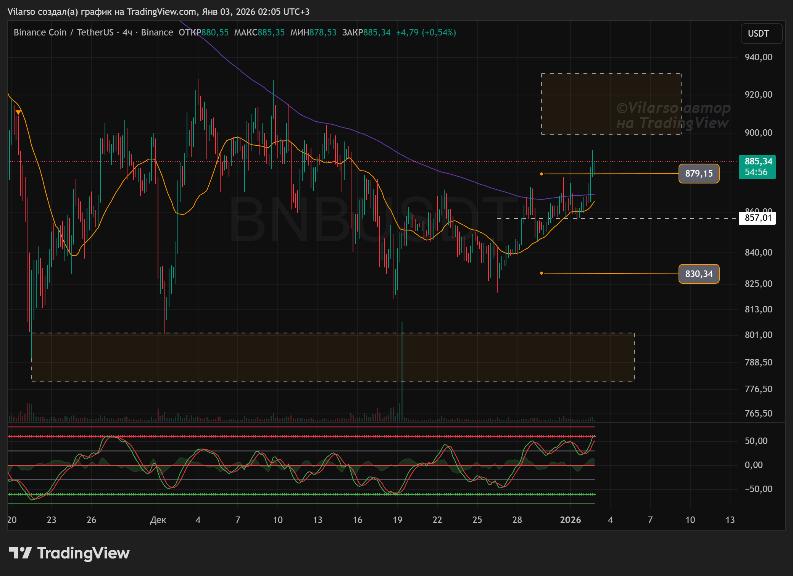The height and width of the screenshot is (576, 793).
Task: Click the 765,50 price axis label
Action: click(758, 413)
